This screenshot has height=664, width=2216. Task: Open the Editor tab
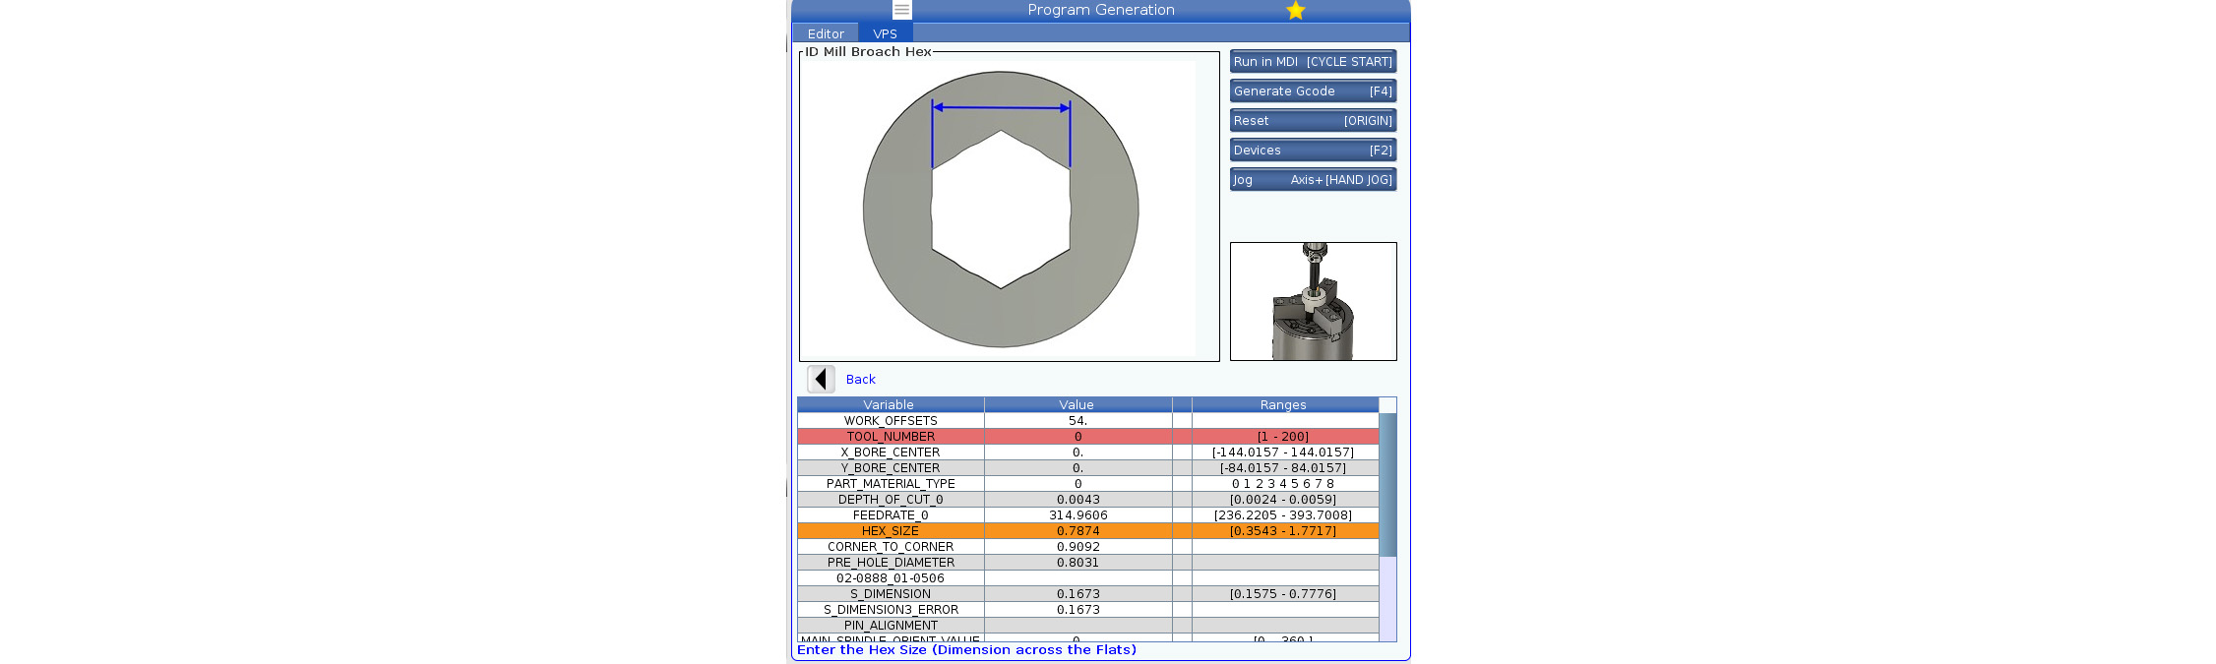(826, 33)
